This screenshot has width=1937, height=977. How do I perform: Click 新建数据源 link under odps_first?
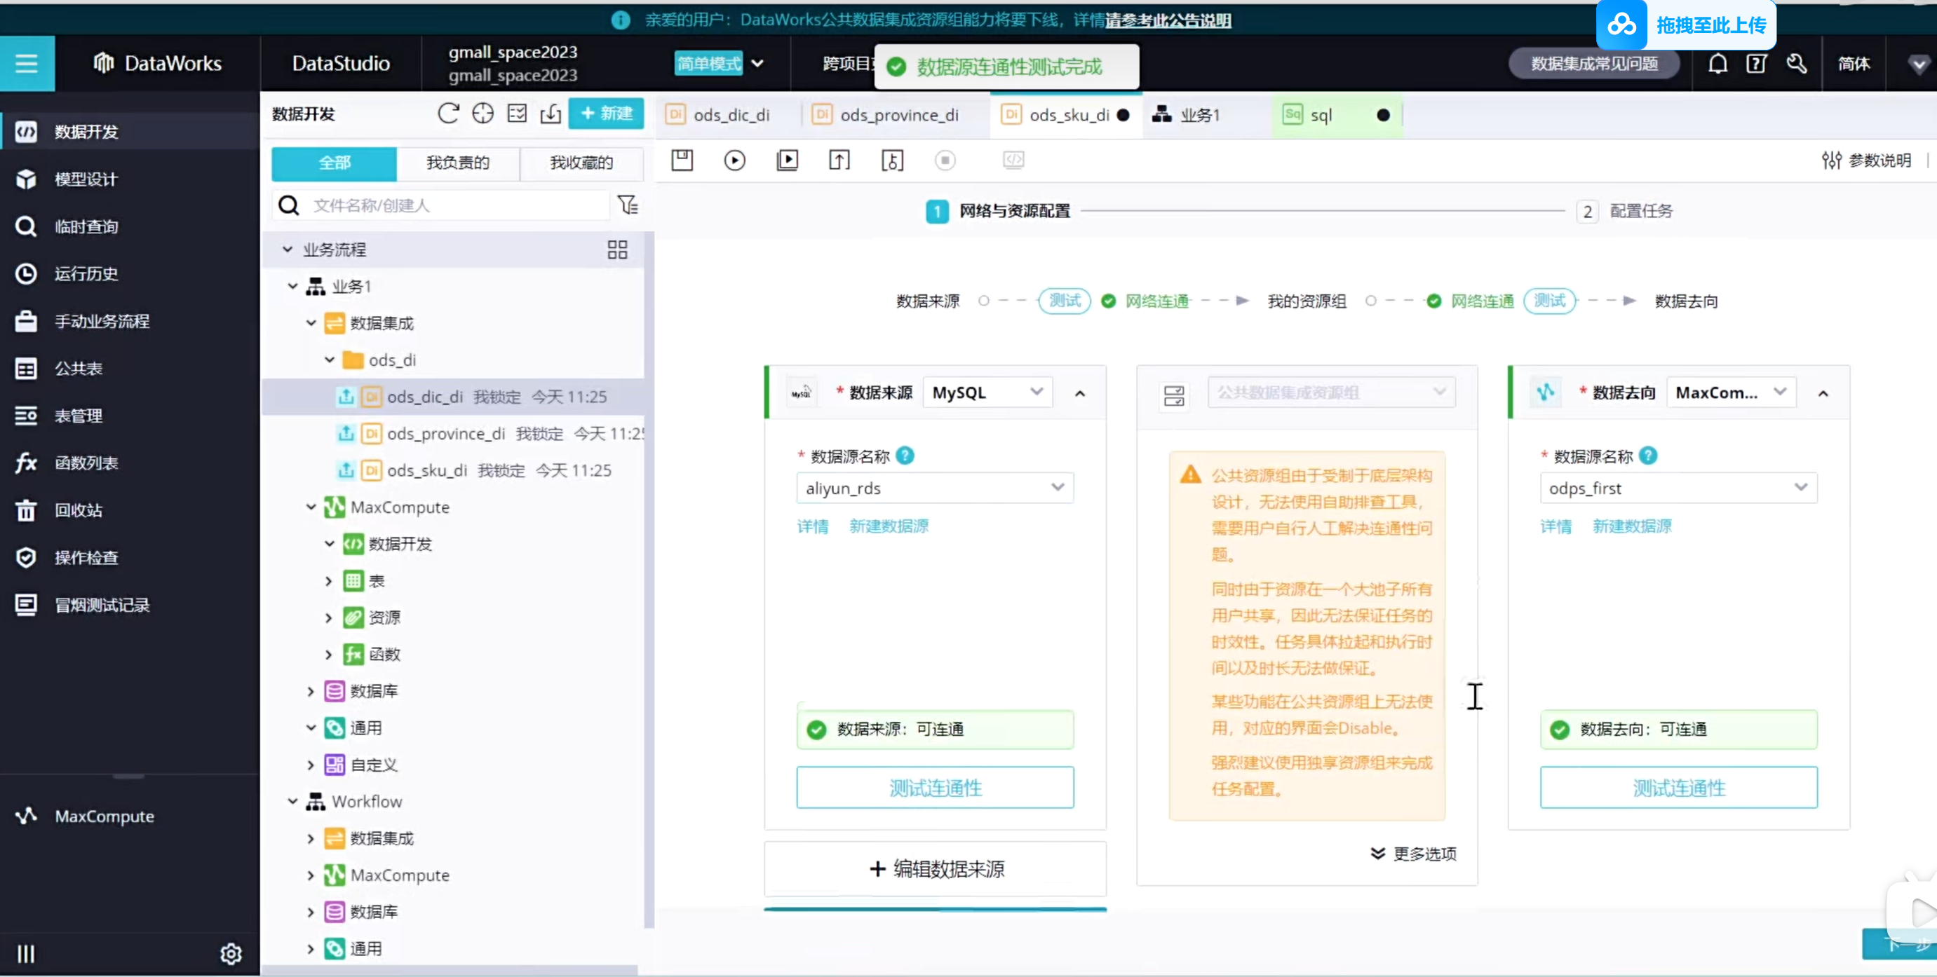pyautogui.click(x=1632, y=526)
